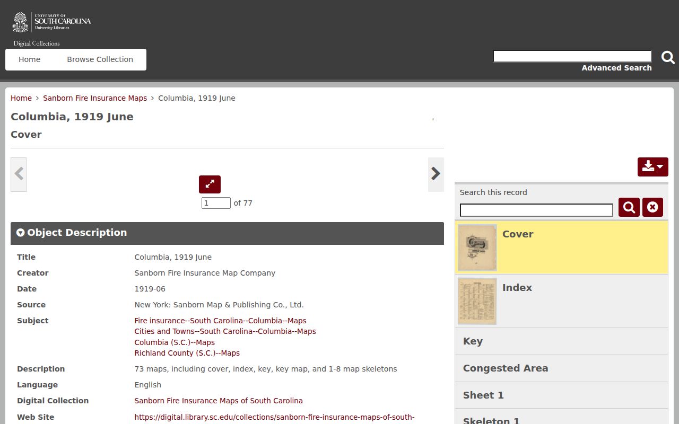The width and height of the screenshot is (679, 424).
Task: Open the Skeleton 1 page entry
Action: coord(561,417)
